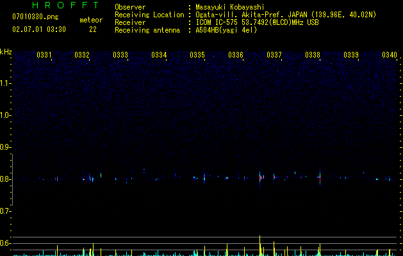Click the 0337 time marker
403x256 pixels.
point(274,55)
